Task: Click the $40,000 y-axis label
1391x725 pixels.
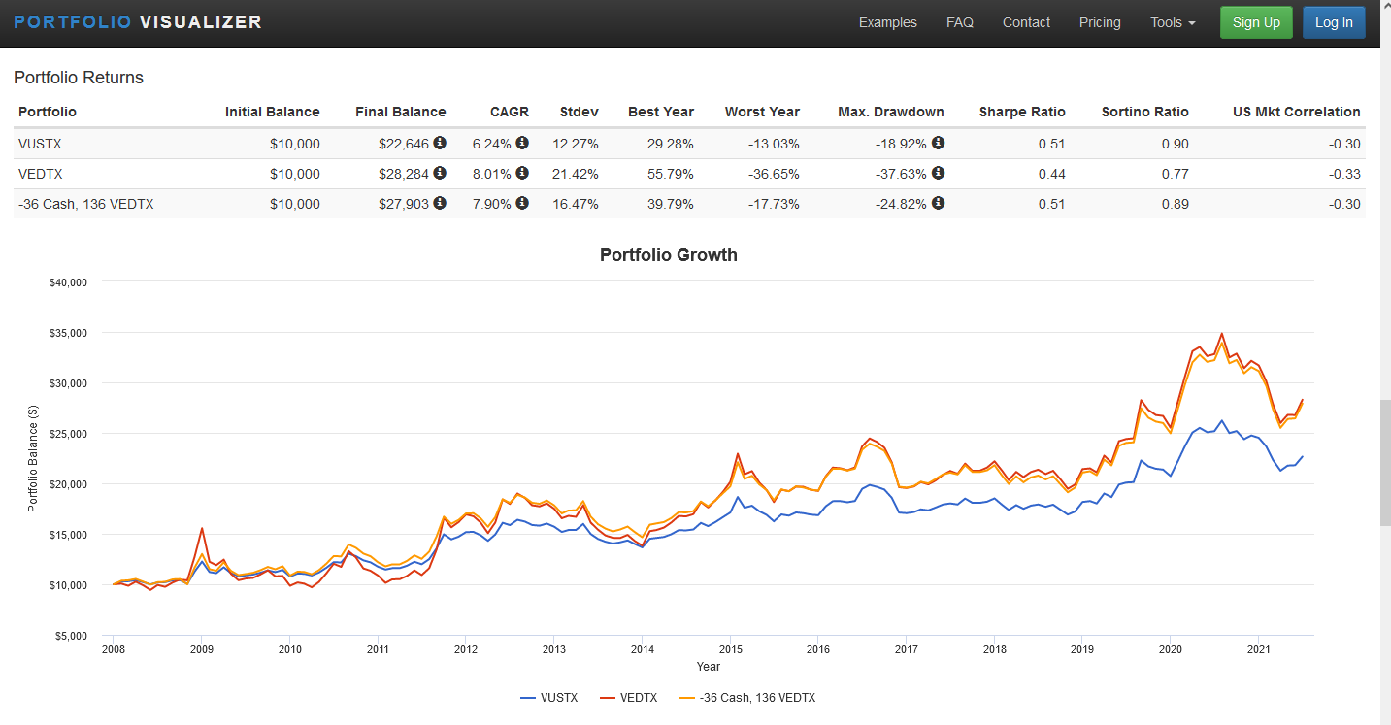Action: (x=68, y=282)
